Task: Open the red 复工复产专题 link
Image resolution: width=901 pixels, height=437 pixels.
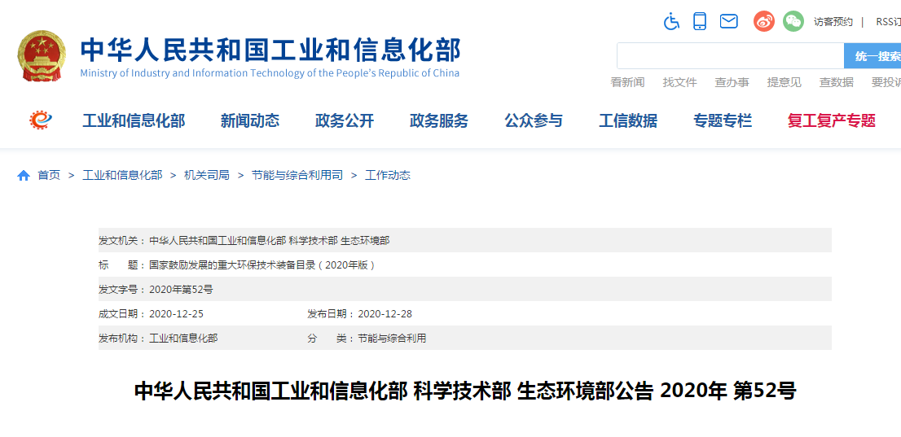Action: 831,121
